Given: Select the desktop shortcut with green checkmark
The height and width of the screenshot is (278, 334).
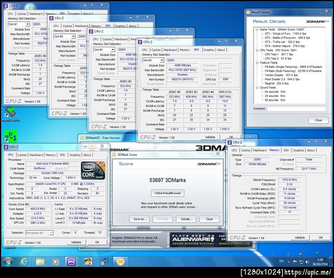Looking at the screenshot, I should coord(11,114).
